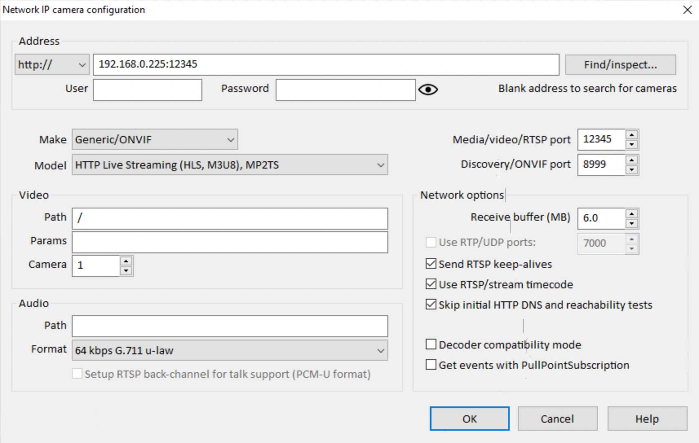Decrease Discovery/ONVIF port value
699x443 pixels.
(632, 170)
